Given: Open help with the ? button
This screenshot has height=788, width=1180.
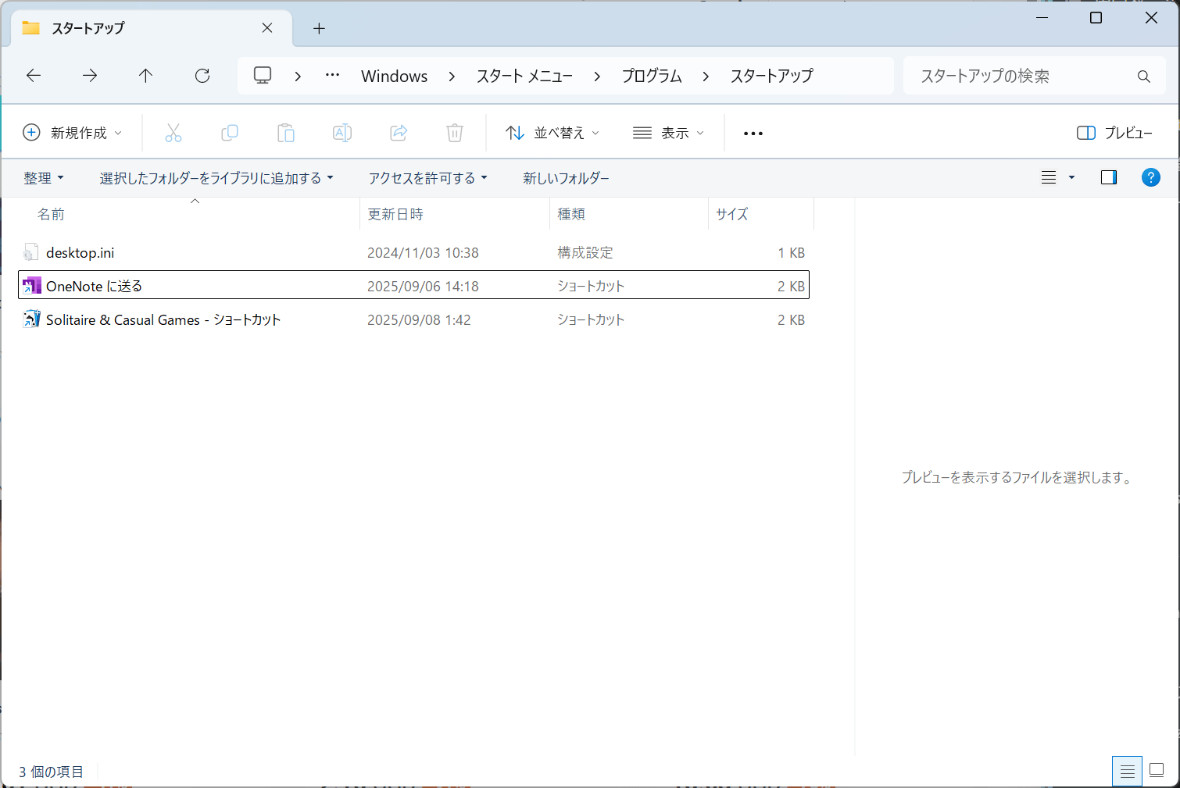Looking at the screenshot, I should coord(1150,177).
